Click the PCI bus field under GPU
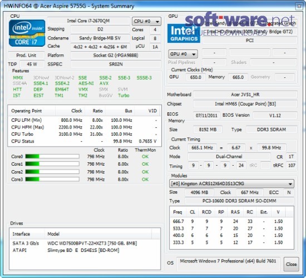The image size is (306, 278). [250, 41]
